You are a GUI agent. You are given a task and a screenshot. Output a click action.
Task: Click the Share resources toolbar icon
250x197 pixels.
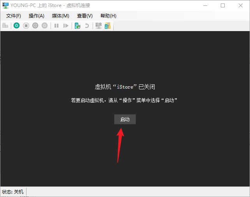pos(108,26)
